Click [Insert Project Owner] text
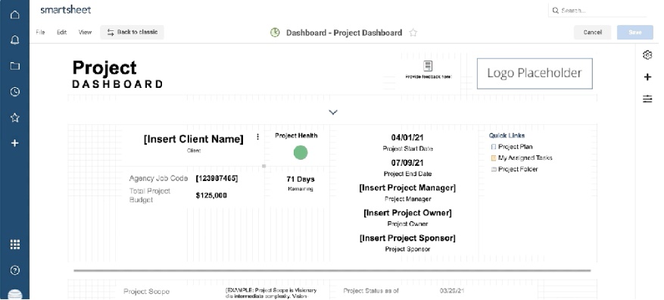Screen dimensions: 664x300 click(x=407, y=213)
